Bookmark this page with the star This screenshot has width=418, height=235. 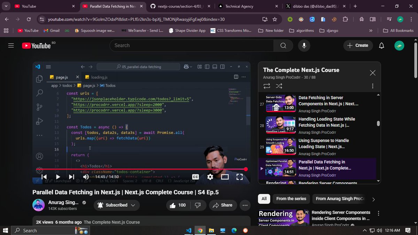pyautogui.click(x=275, y=19)
